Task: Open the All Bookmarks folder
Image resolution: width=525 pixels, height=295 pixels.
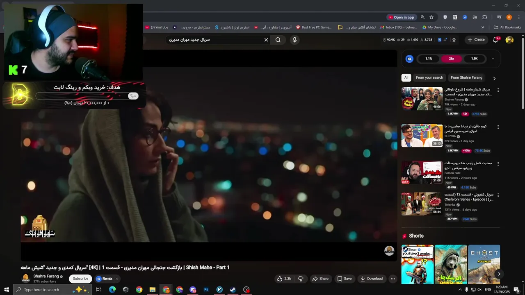Action: coord(507,27)
